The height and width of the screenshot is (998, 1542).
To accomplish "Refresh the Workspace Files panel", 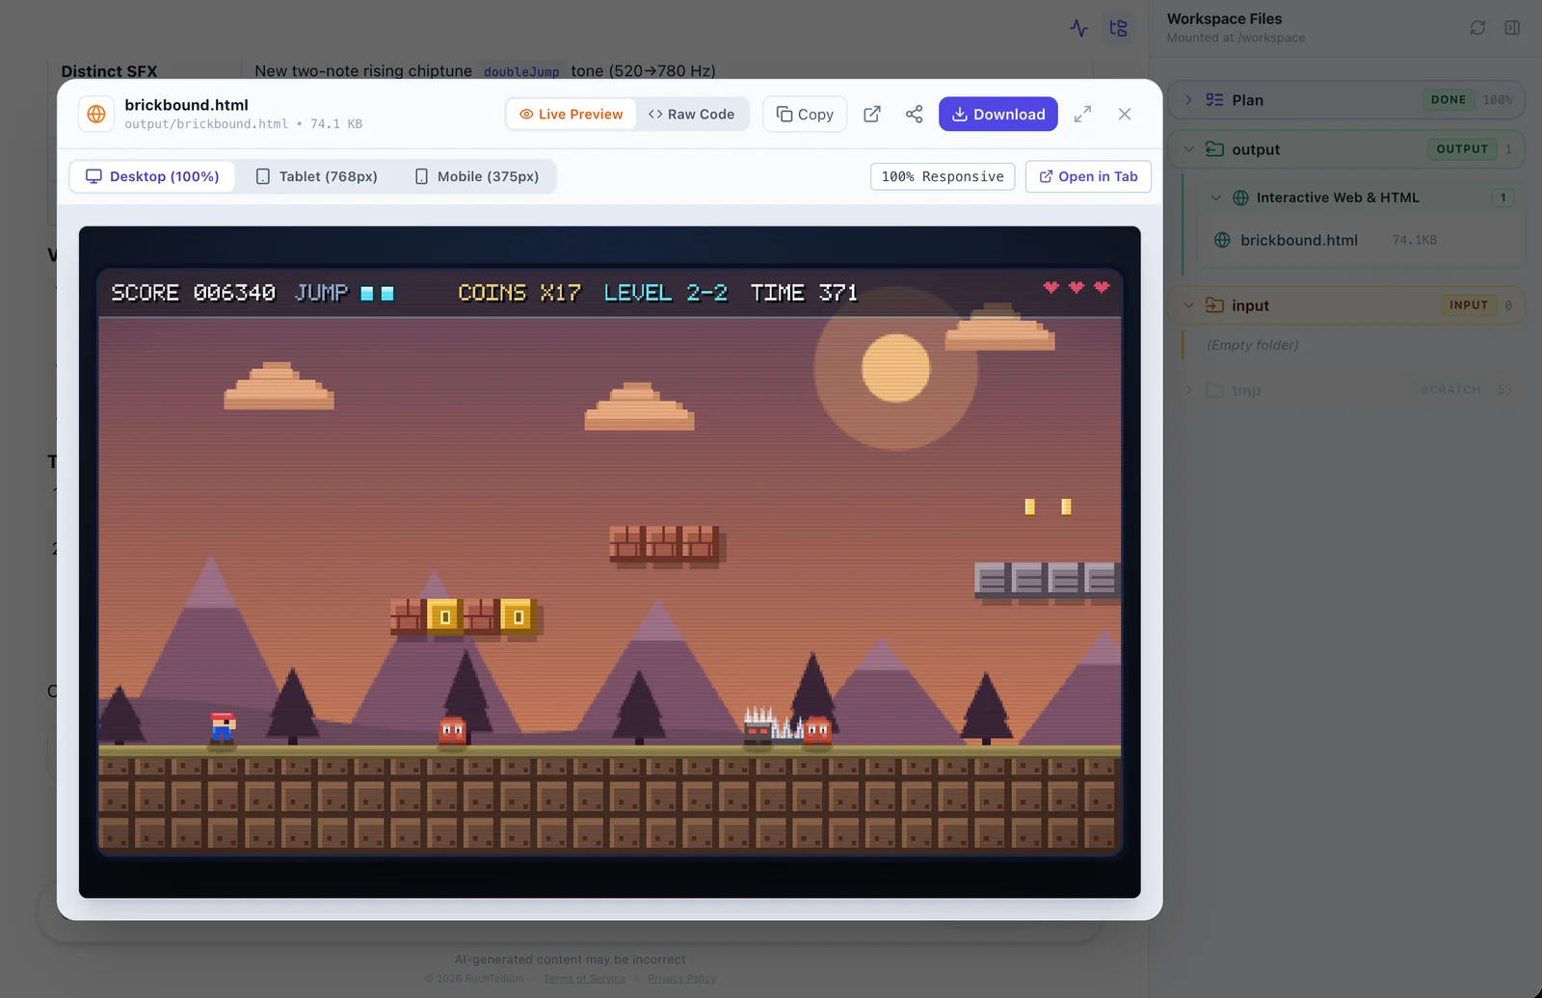I will pyautogui.click(x=1477, y=28).
